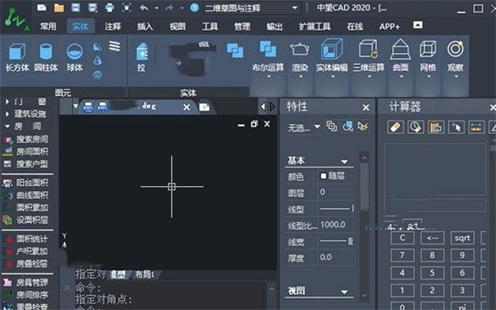Screen dimensions: 496x310
Task: Click the new file icon in title bar
Action: [41, 7]
